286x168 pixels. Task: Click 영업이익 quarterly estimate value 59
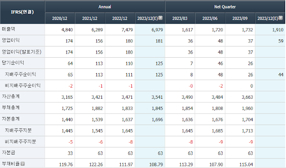(281, 41)
